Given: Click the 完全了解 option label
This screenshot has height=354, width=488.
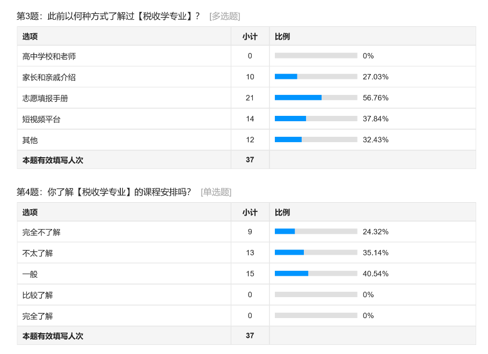Looking at the screenshot, I should [38, 316].
